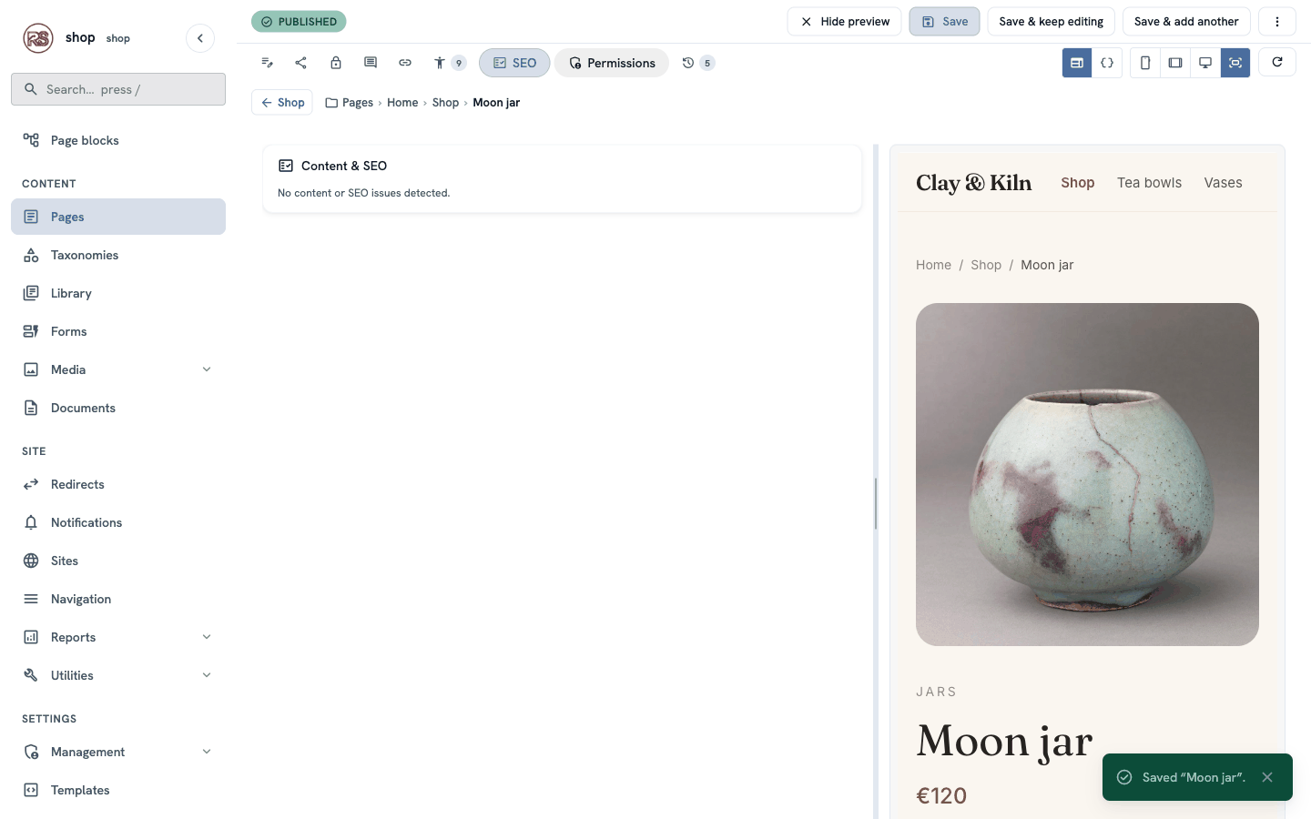Click Home breadcrumb in editor path
The width and height of the screenshot is (1311, 819).
tap(402, 103)
